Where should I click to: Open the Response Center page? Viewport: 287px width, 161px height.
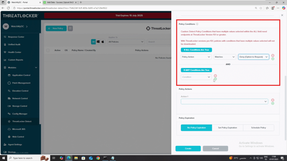click(x=16, y=37)
